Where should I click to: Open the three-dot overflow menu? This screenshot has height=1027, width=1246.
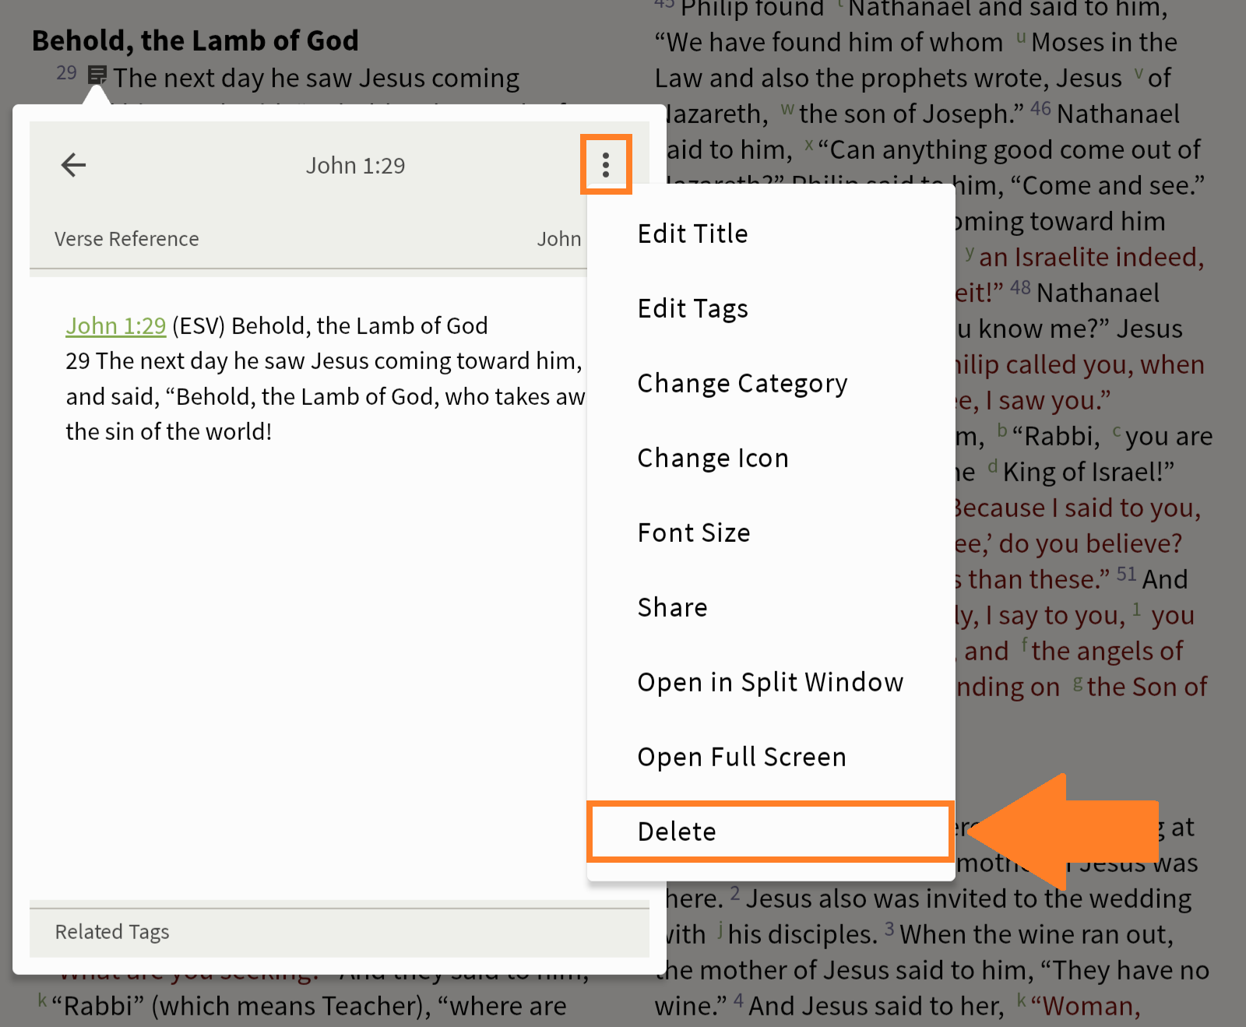click(606, 164)
